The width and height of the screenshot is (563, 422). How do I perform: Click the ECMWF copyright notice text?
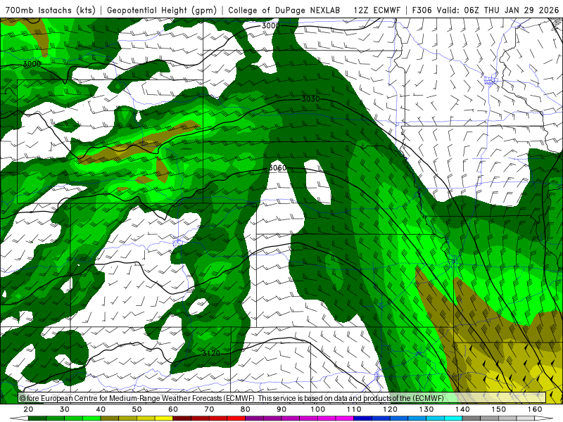tap(232, 398)
